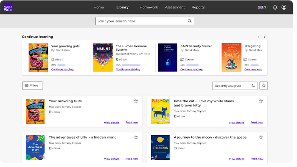Screen dimensions: 297x167
Task: View details of A journey to the moon
Action: point(237,159)
